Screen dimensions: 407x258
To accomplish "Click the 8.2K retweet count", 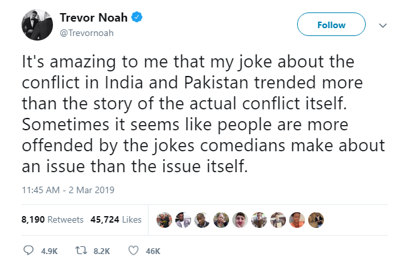I will 102,251.
